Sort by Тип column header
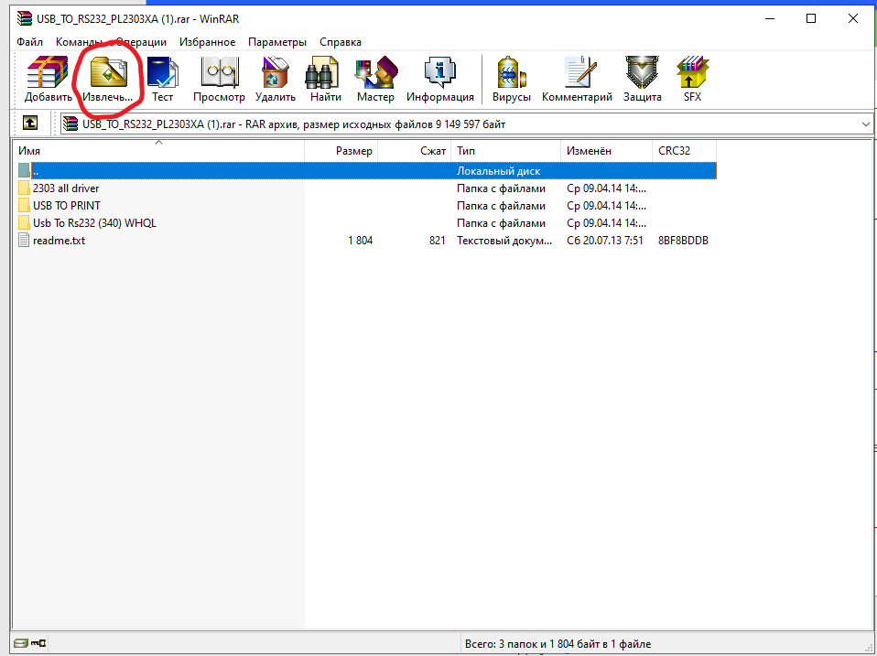This screenshot has width=877, height=656. [x=505, y=151]
